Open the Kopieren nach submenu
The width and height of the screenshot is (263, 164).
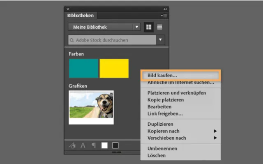181,131
